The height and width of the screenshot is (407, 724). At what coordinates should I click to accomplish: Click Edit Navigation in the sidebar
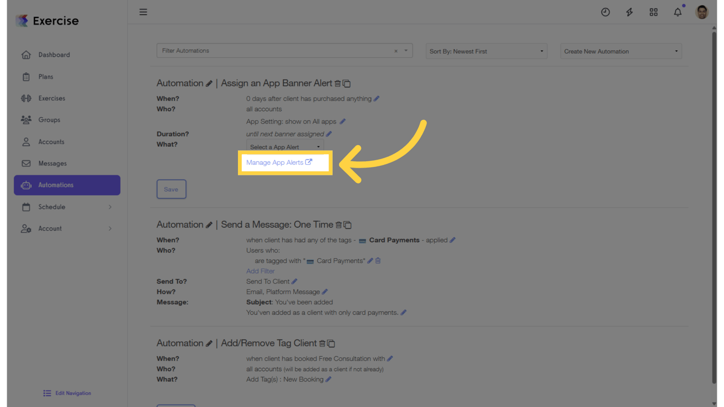pos(67,393)
